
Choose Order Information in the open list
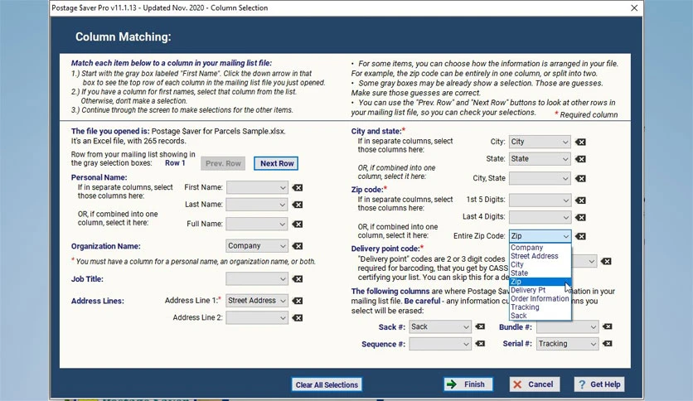[x=540, y=298]
